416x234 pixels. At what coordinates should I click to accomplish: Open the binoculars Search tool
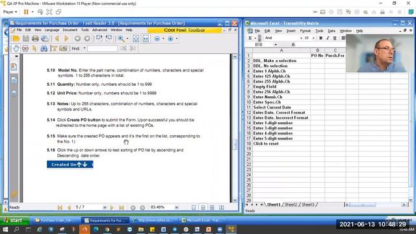click(x=44, y=48)
